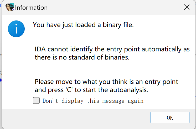Enable "Don't display this message again" checkbox
This screenshot has height=129, width=196.
click(36, 100)
